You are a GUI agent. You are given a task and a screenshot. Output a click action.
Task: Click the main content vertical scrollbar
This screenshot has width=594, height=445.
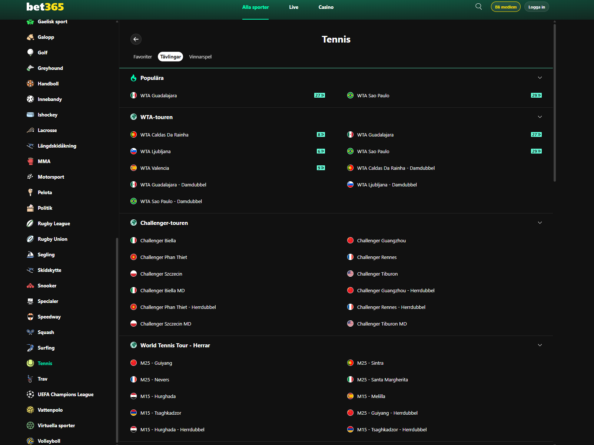pos(555,103)
